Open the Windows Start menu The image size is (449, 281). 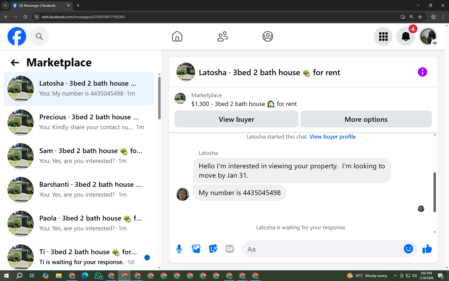point(6,276)
